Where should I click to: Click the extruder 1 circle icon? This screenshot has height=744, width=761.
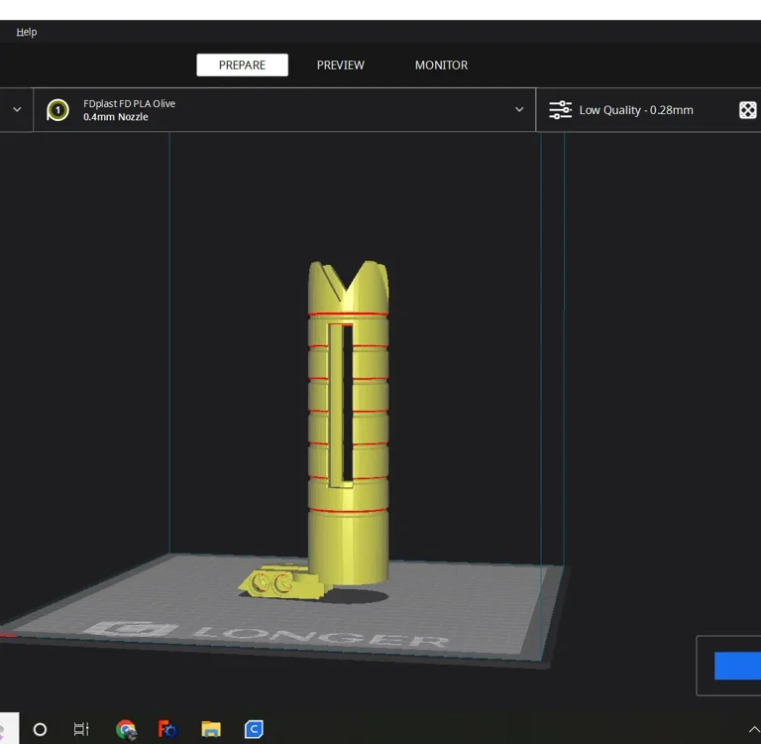[x=58, y=110]
